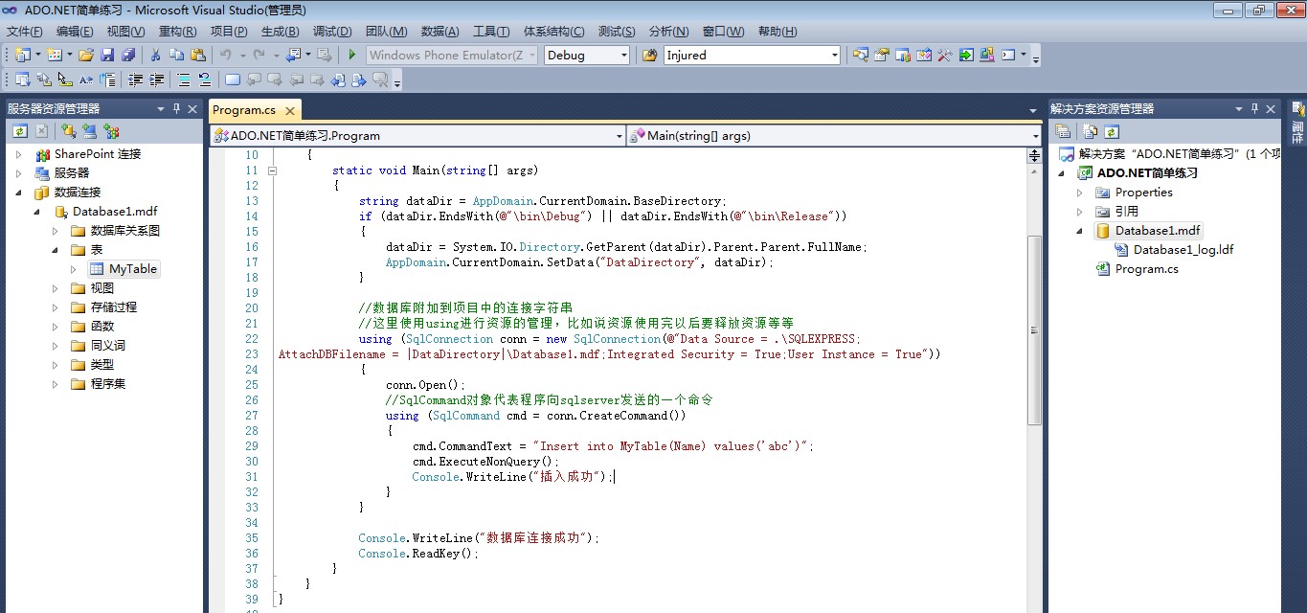
Task: Click the Toolbox hammer-and-wrench icon
Action: click(x=945, y=56)
